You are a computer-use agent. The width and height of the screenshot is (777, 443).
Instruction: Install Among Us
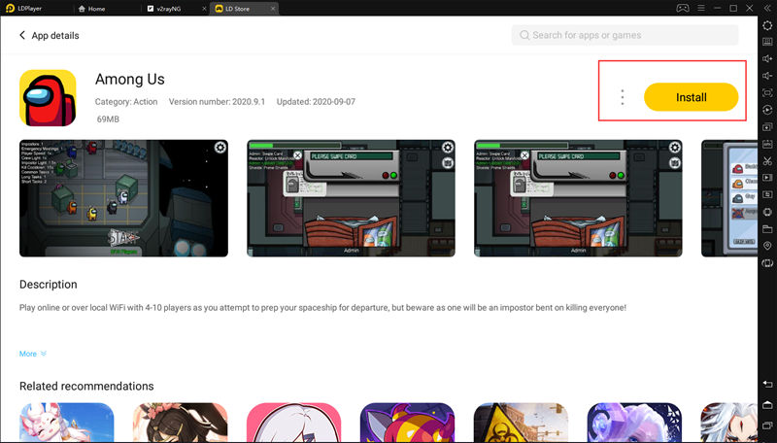691,97
